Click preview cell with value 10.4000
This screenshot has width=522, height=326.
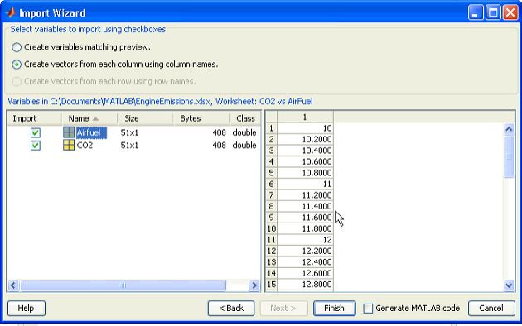coord(305,151)
